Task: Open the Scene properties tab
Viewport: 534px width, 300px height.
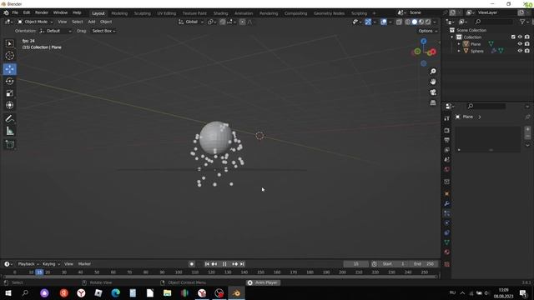Action: point(447,159)
